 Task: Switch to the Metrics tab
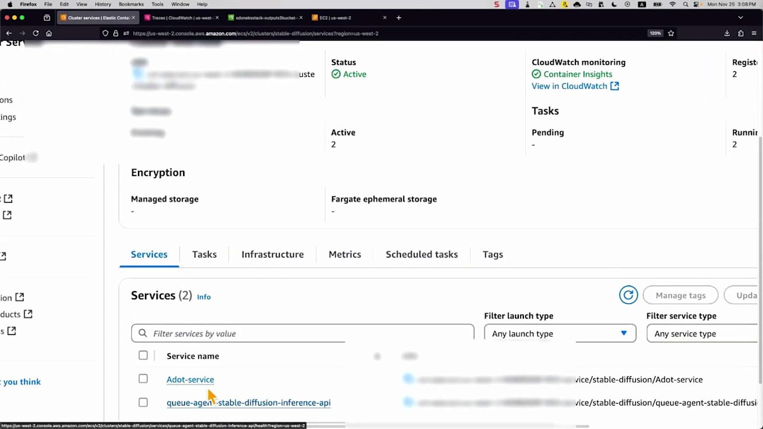[345, 254]
